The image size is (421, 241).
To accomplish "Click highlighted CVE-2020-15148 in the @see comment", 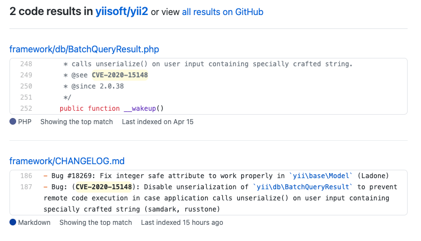I will 120,75.
